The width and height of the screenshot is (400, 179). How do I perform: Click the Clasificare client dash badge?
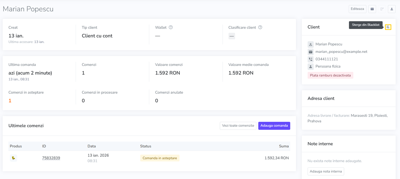click(x=232, y=36)
